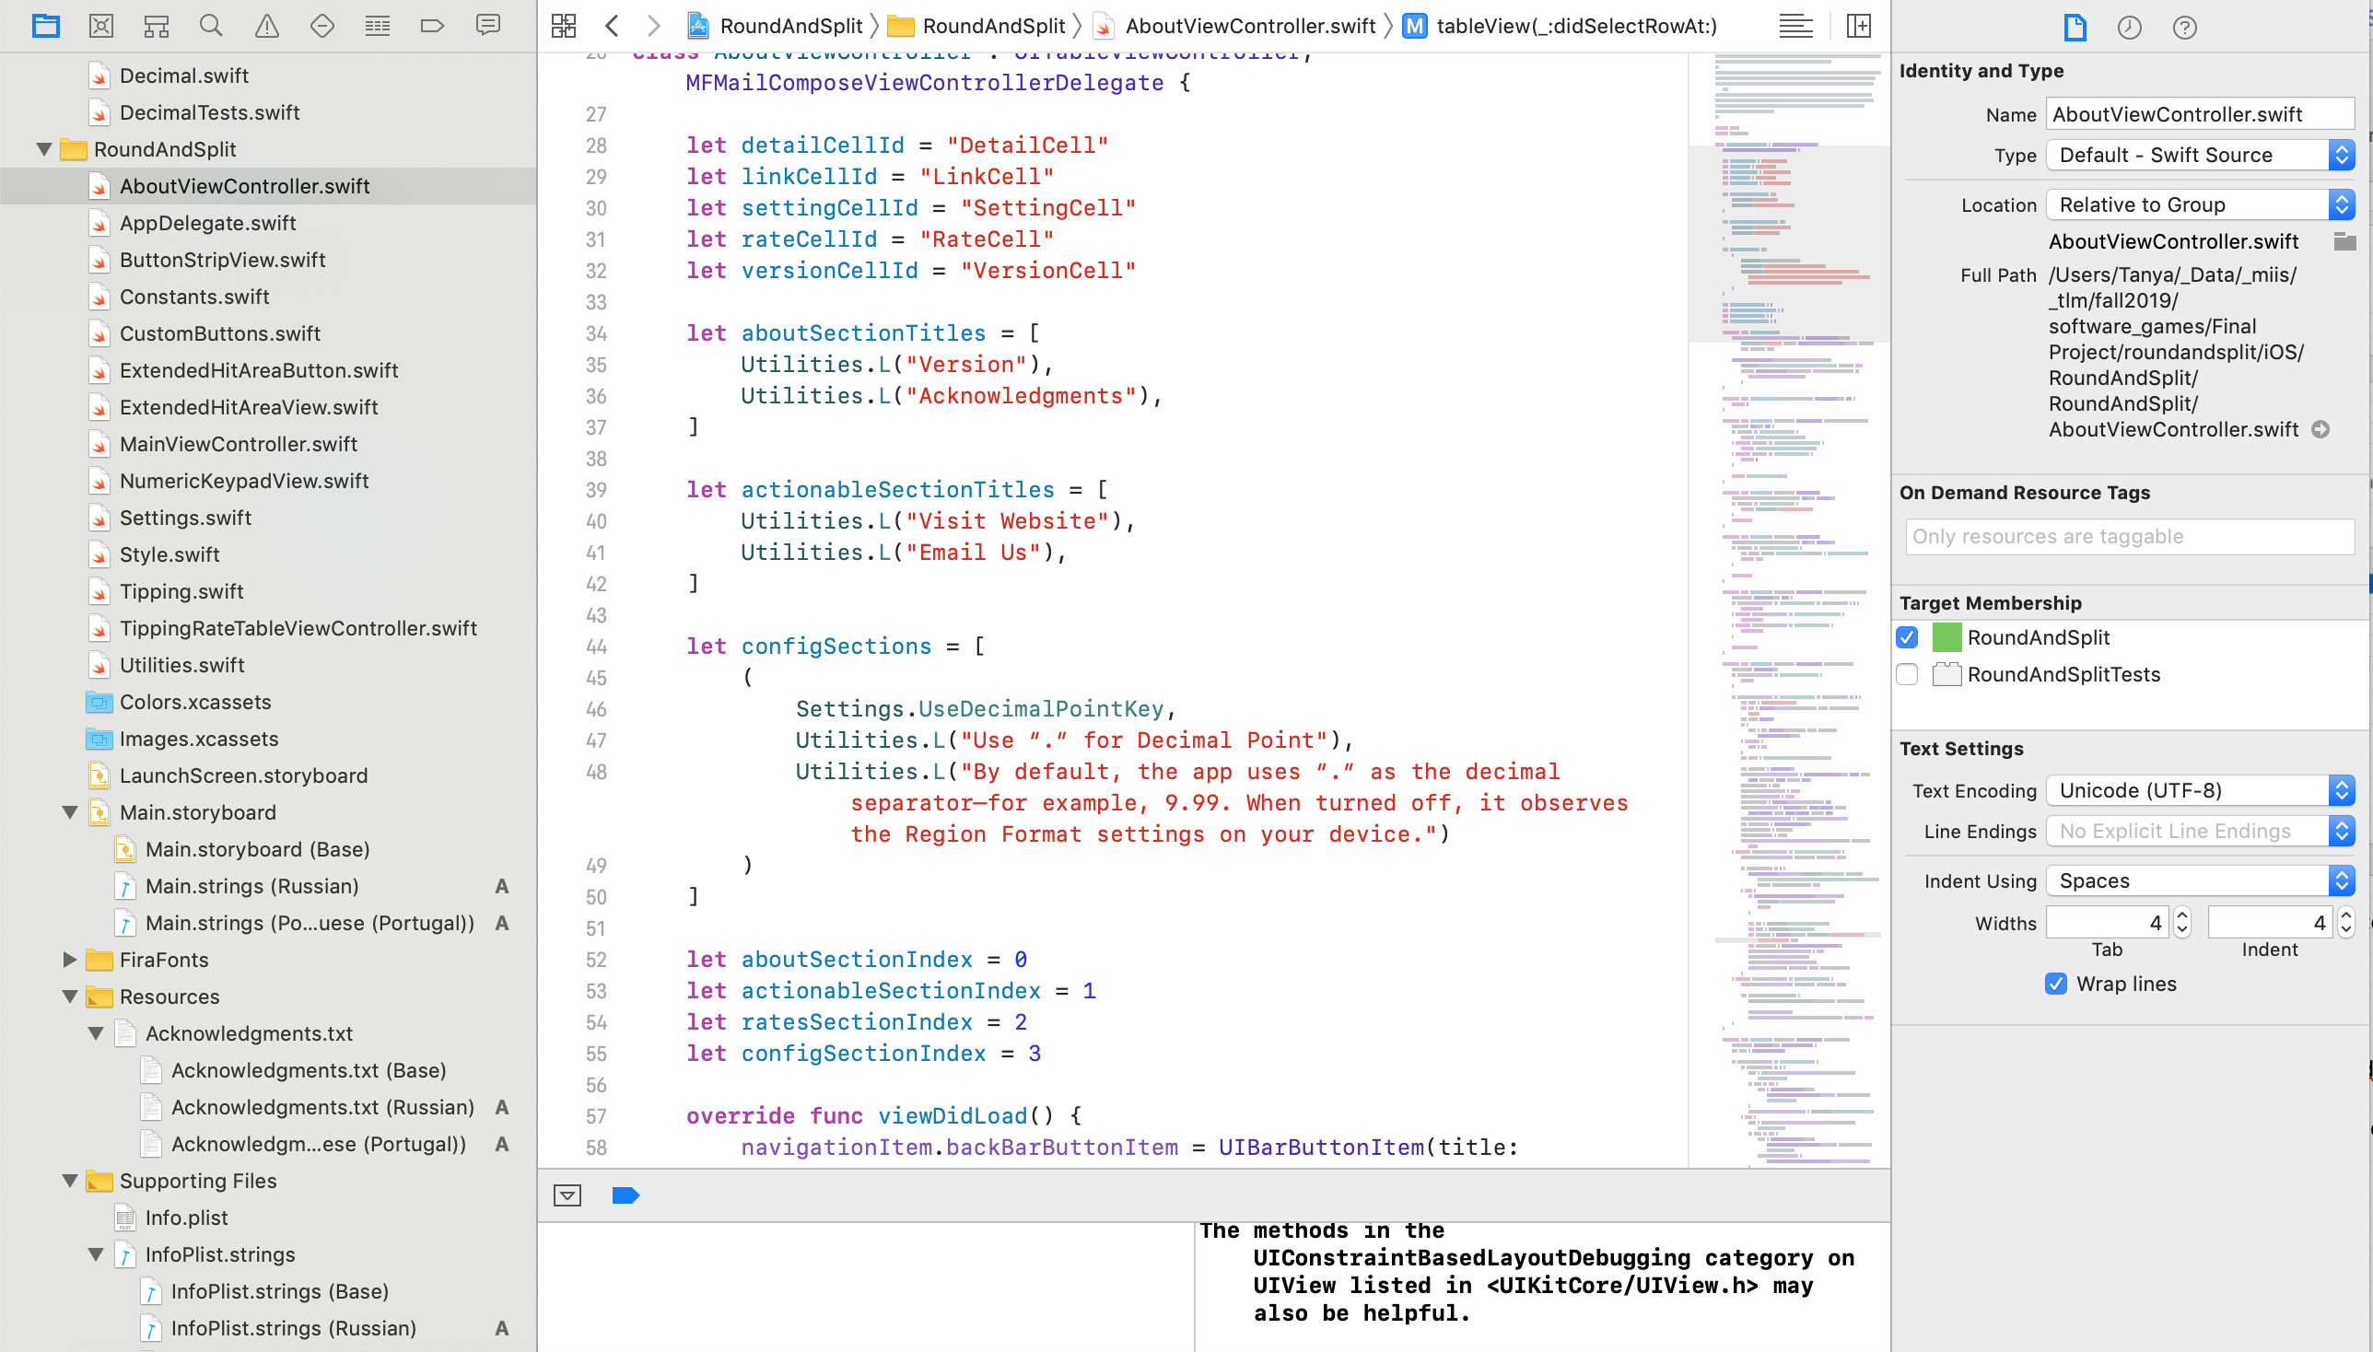Click AboutViewController.swift in jump bar
The height and width of the screenshot is (1352, 2373).
pos(1233,26)
